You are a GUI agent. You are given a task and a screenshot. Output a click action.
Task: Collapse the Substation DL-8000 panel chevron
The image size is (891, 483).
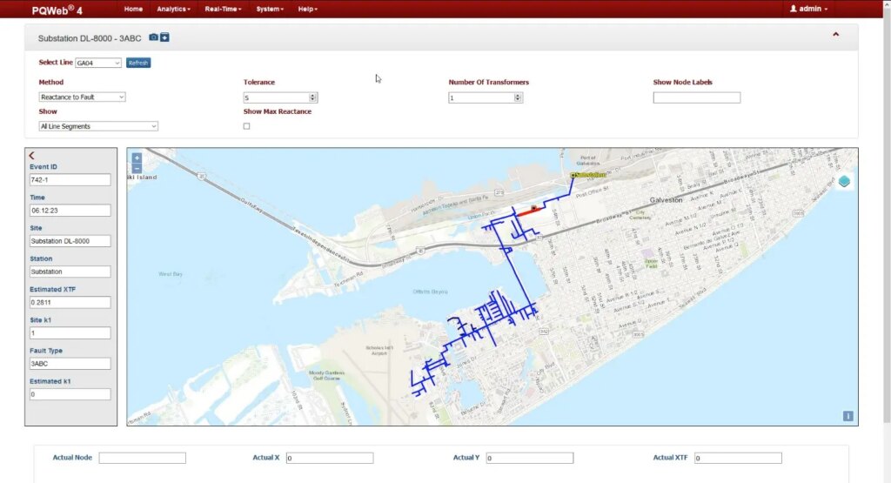click(835, 34)
